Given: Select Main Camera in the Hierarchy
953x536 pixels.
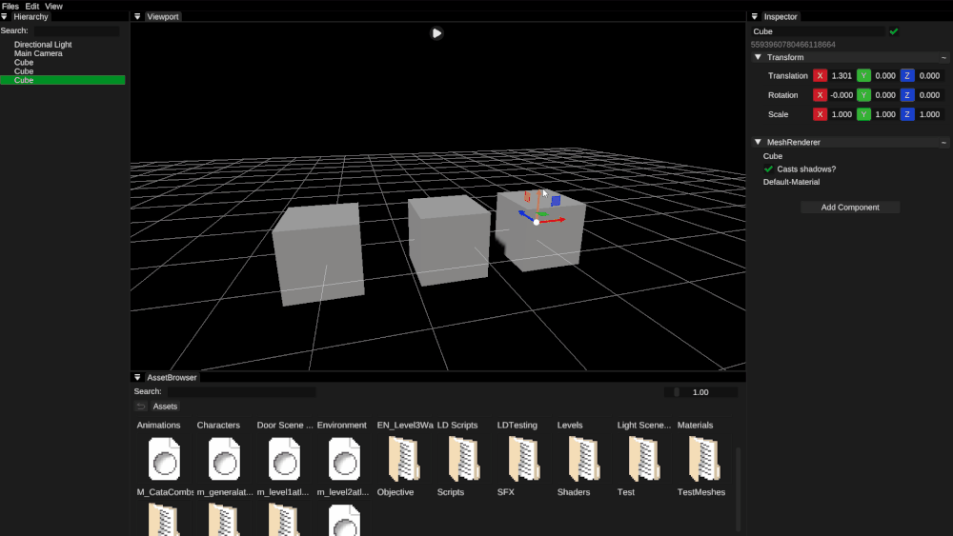Looking at the screenshot, I should pyautogui.click(x=38, y=53).
